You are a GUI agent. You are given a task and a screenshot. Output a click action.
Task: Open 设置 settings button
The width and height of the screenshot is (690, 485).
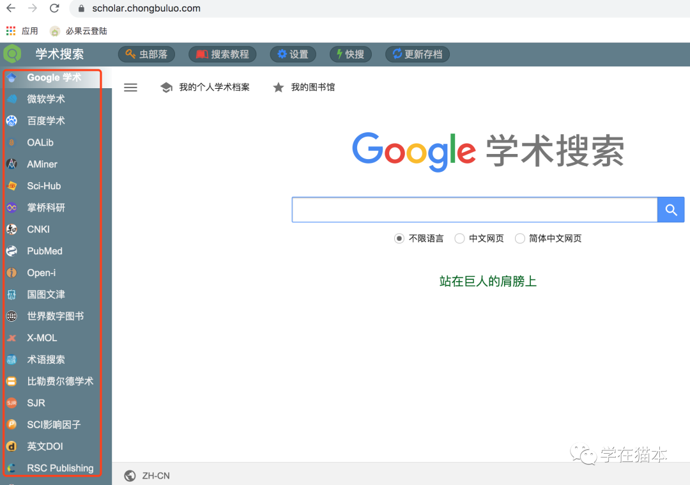point(293,54)
